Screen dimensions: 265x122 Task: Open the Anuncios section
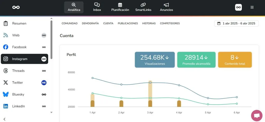coord(166,7)
